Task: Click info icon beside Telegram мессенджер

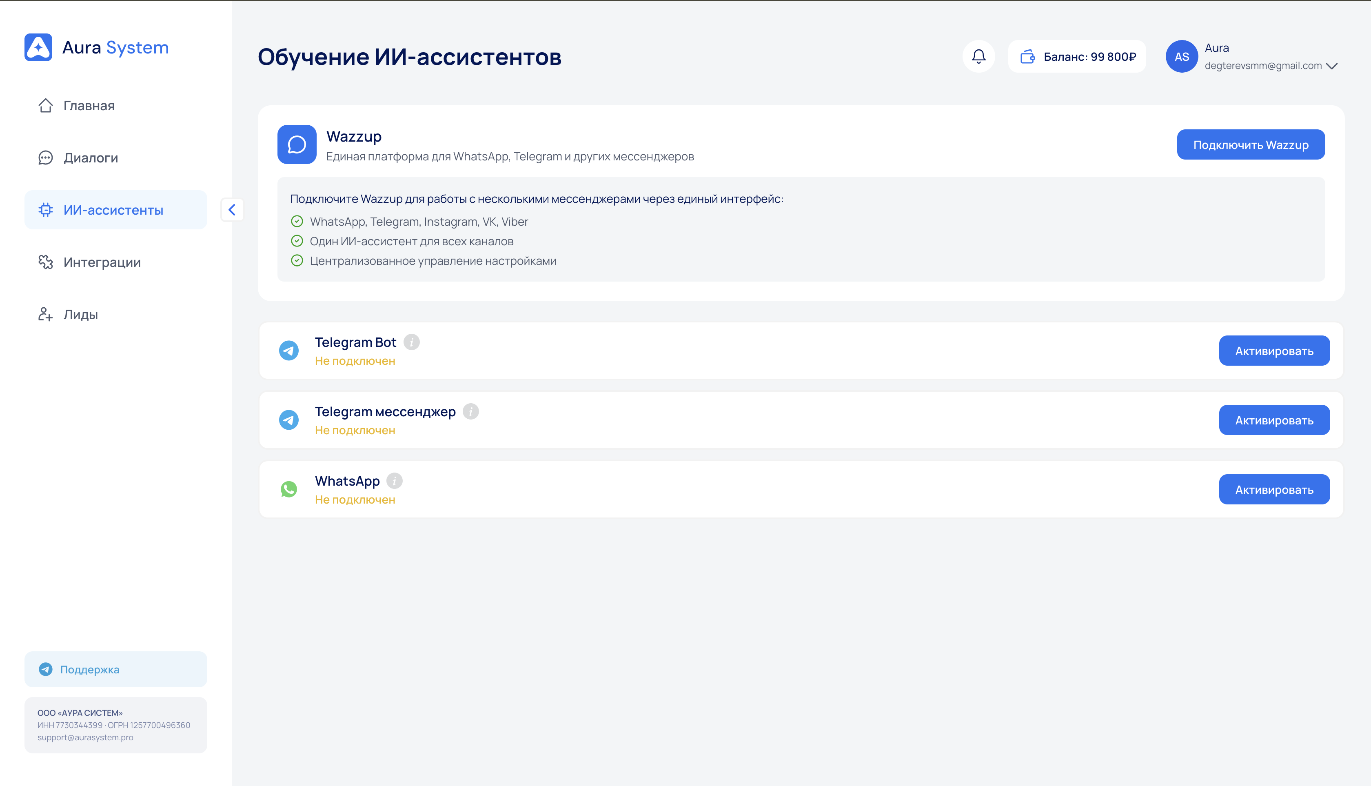Action: click(x=471, y=411)
